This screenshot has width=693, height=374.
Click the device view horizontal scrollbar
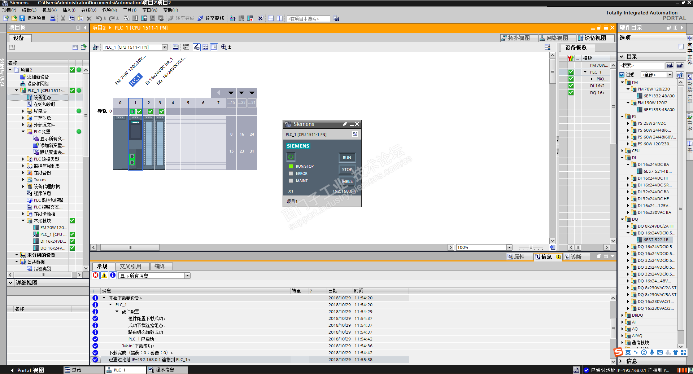tap(130, 247)
